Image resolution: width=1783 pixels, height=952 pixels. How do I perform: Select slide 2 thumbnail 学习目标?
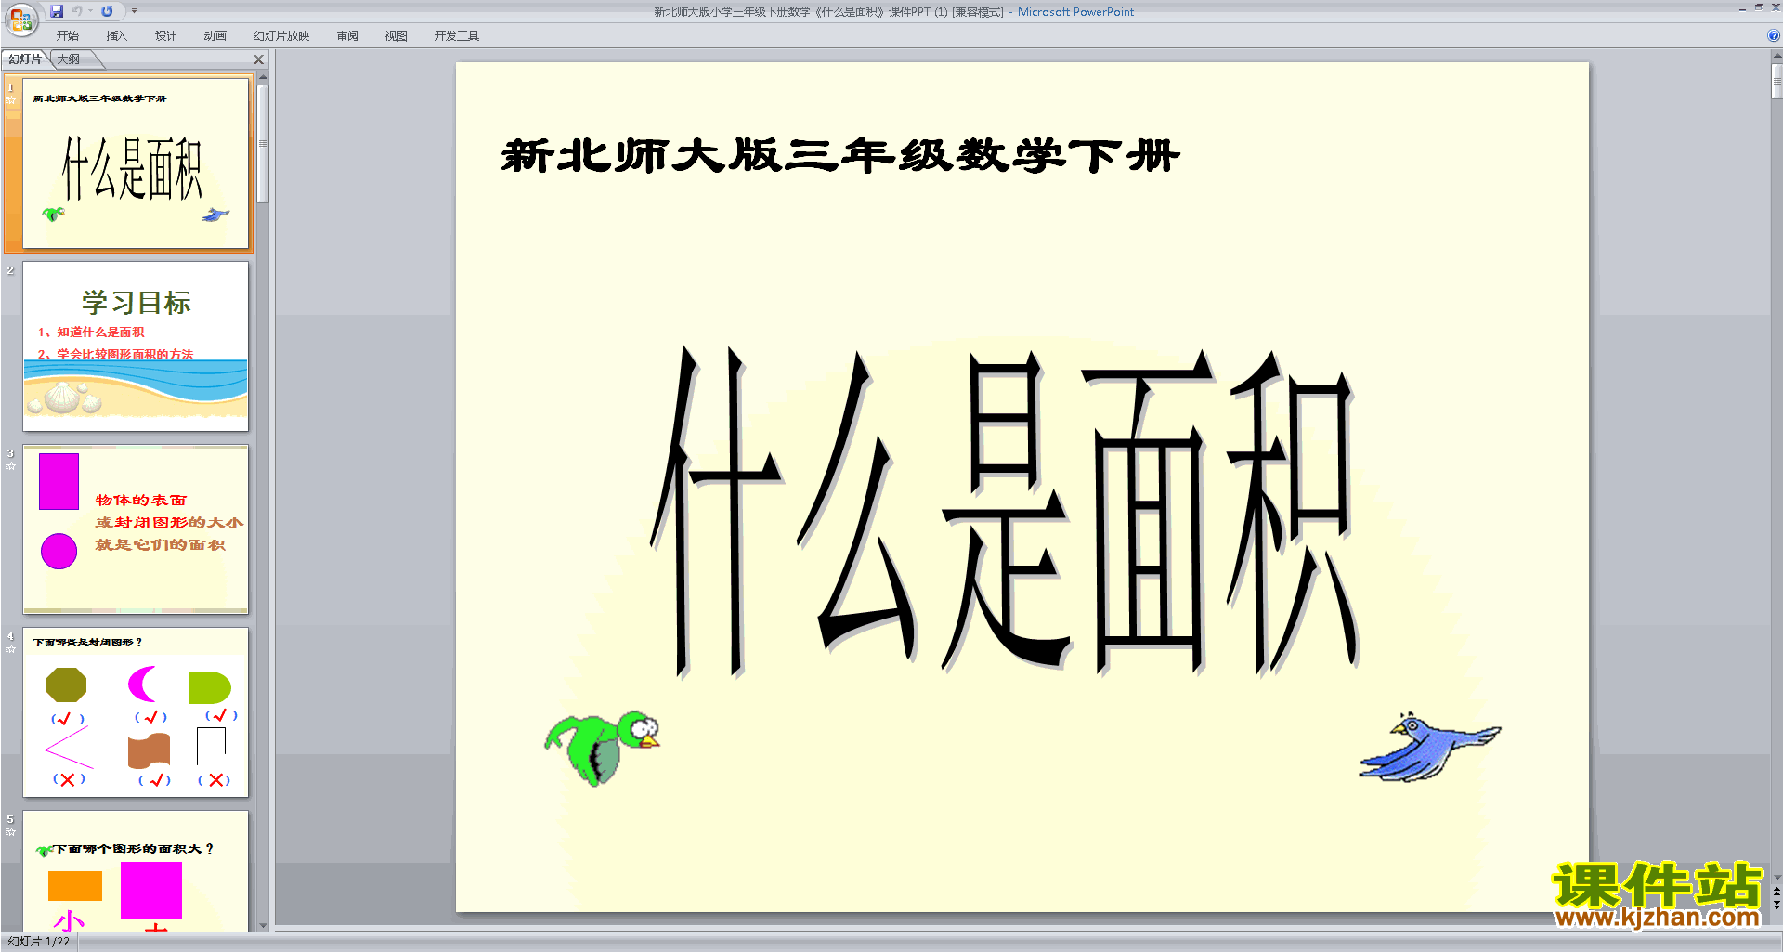pyautogui.click(x=136, y=346)
